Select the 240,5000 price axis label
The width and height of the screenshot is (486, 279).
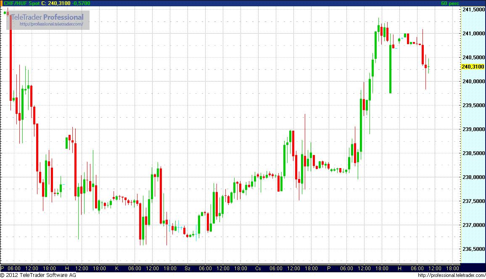473,57
